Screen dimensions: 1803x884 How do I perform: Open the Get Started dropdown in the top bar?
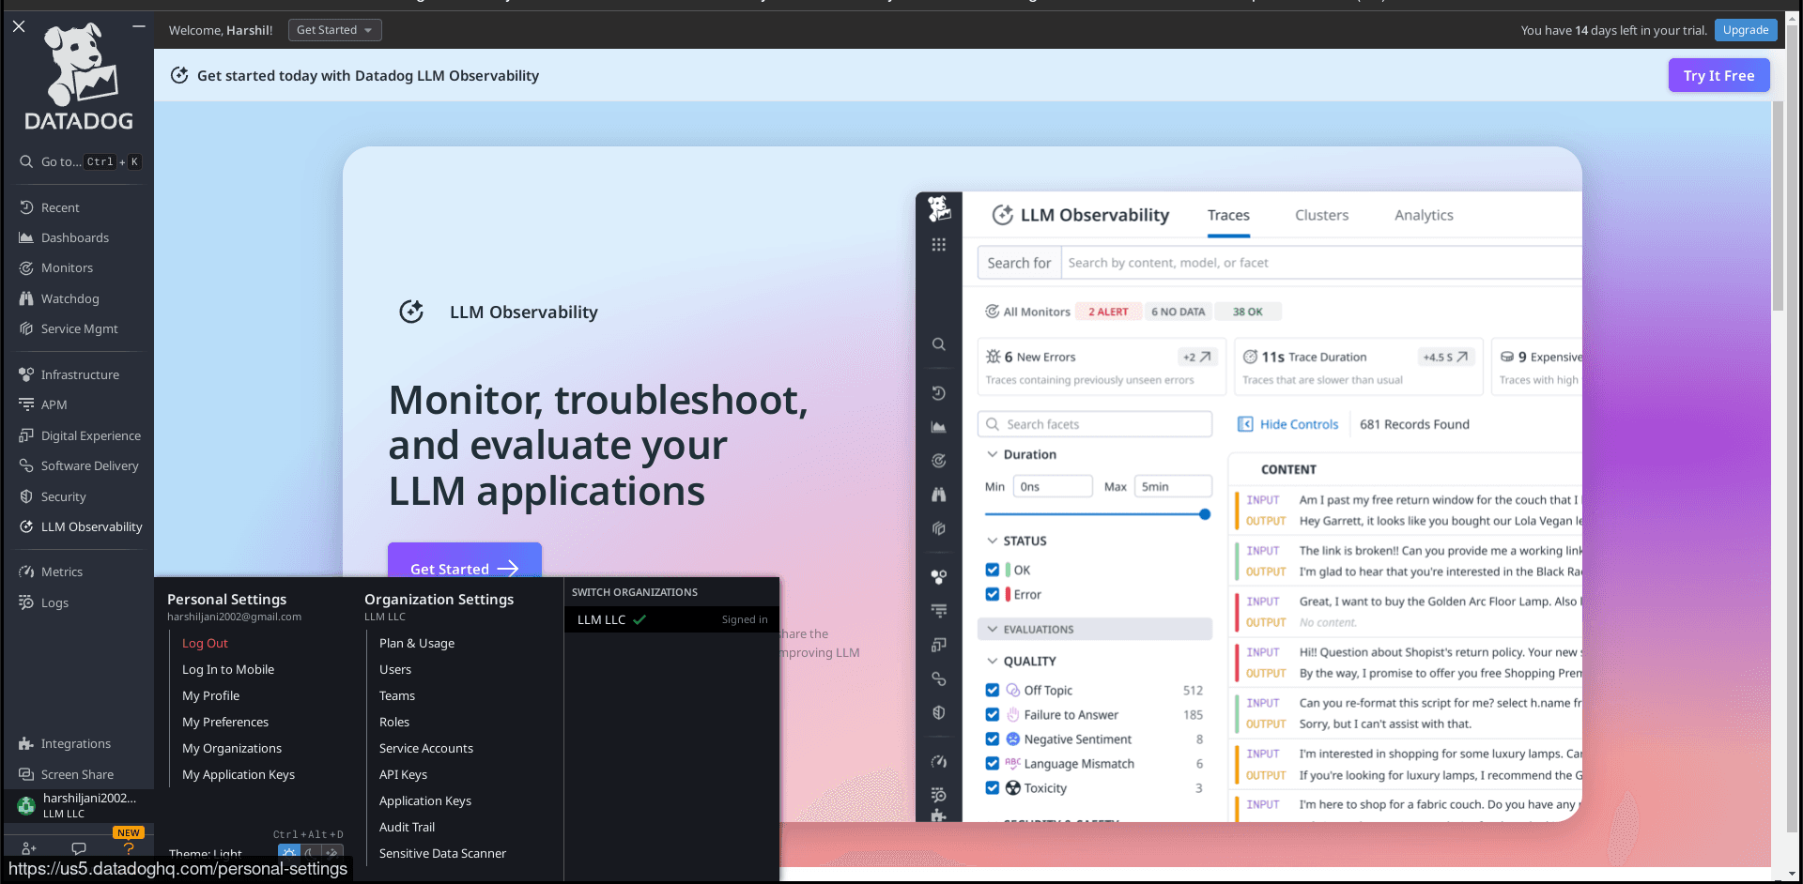[x=334, y=29]
